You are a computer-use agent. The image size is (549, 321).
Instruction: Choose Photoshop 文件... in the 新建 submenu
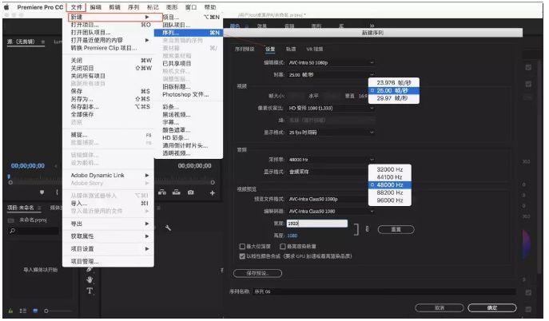point(189,95)
